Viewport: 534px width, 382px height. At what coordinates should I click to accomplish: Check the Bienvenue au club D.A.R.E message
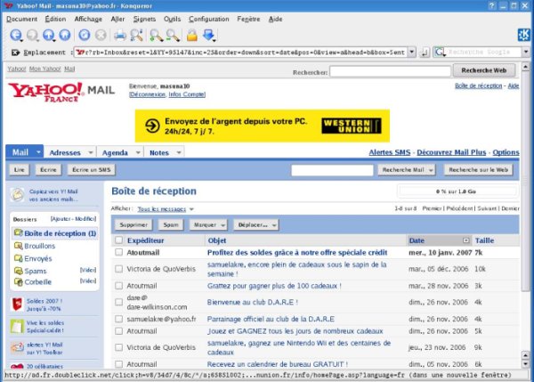click(118, 302)
